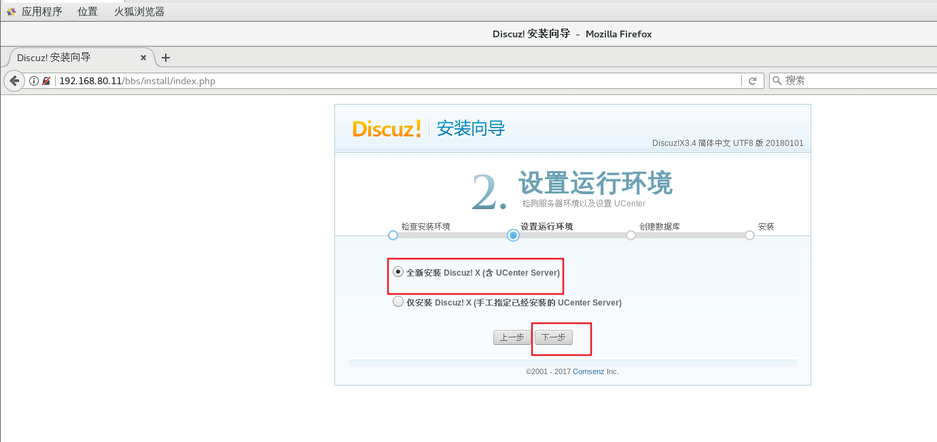Open the site information icon in address bar
Viewport: 937px width, 442px height.
pos(34,81)
